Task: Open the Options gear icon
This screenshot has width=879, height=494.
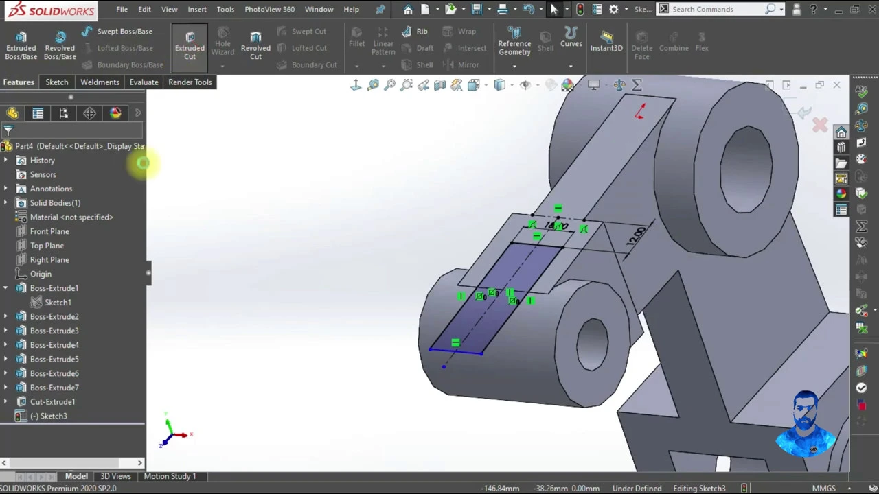Action: [614, 10]
